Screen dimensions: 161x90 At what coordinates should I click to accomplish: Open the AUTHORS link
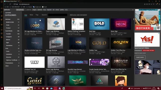click(x=8, y=13)
